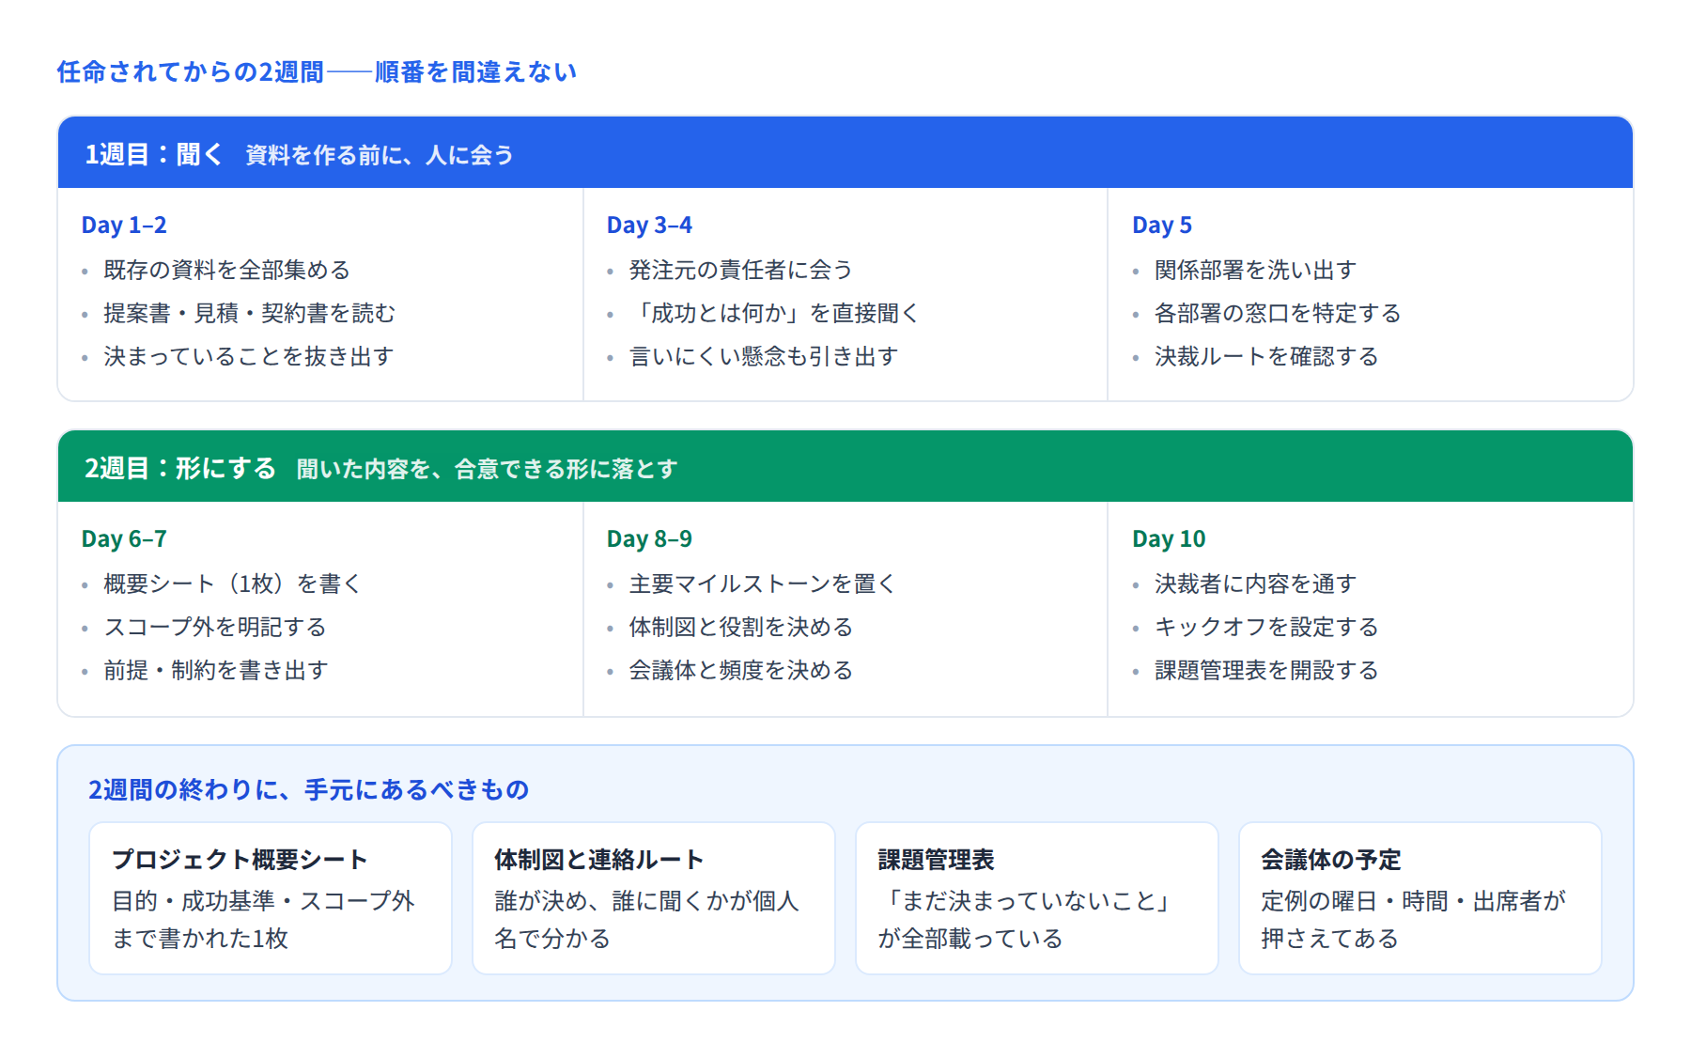Click the line 概要シート（1枚）を書く
This screenshot has width=1691, height=1058.
[x=232, y=584]
